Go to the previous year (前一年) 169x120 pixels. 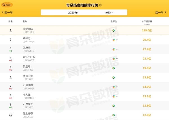click(x=7, y=12)
